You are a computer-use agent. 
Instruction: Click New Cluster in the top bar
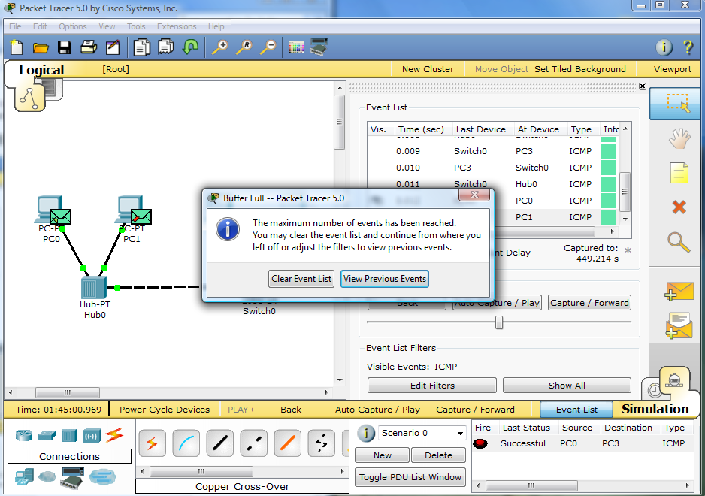coord(428,69)
